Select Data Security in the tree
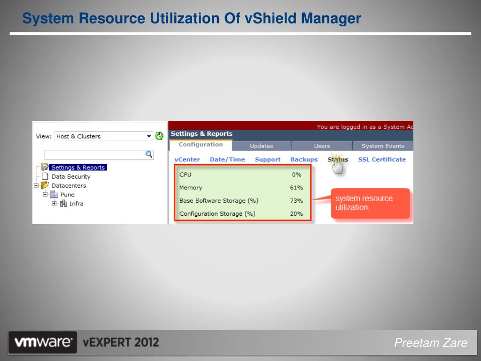This screenshot has height=361, width=481. point(71,177)
